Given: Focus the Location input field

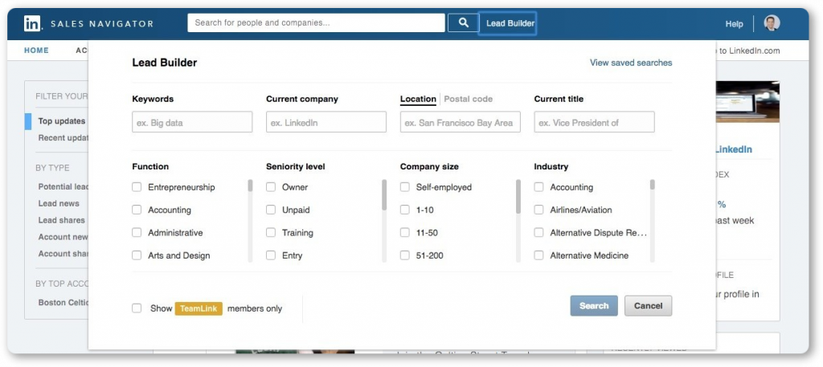Looking at the screenshot, I should tap(461, 121).
